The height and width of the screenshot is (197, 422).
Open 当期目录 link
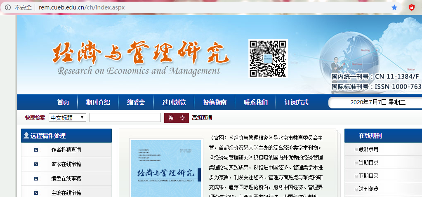pos(368,163)
